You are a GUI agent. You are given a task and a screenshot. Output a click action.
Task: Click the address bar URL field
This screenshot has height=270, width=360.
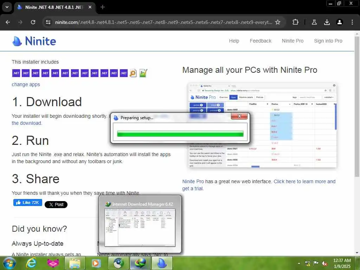point(163,22)
